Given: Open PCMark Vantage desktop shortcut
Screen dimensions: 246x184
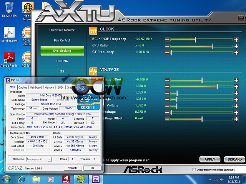Looking at the screenshot, I should click(27, 36).
